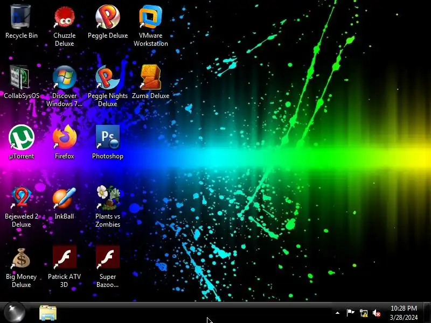Show hidden icons in system tray
This screenshot has width=431, height=323.
coord(338,313)
